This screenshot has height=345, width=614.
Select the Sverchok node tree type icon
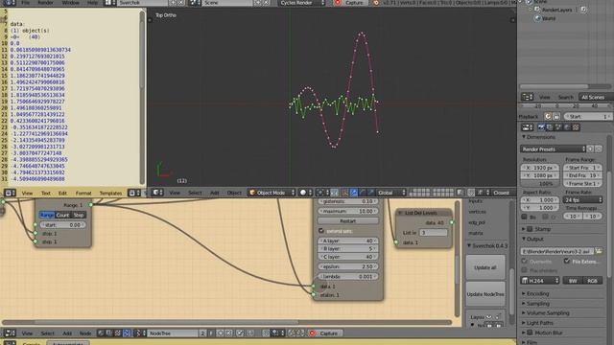pyautogui.click(x=127, y=333)
